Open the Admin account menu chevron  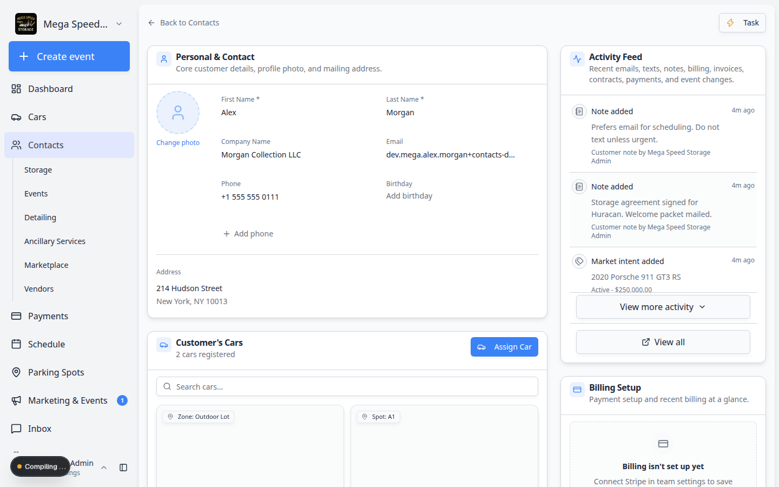pyautogui.click(x=104, y=468)
